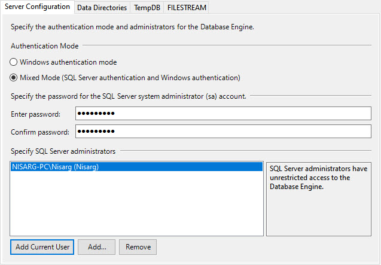Viewport: 381px width, 265px height.
Task: Select the FILESTREAM tab
Action: (x=185, y=8)
